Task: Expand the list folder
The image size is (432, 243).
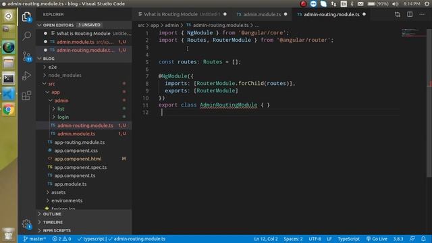Action: coord(84,109)
